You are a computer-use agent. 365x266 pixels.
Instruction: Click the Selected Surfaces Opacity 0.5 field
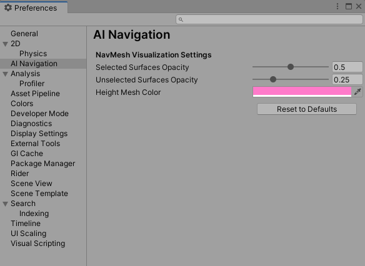point(347,67)
